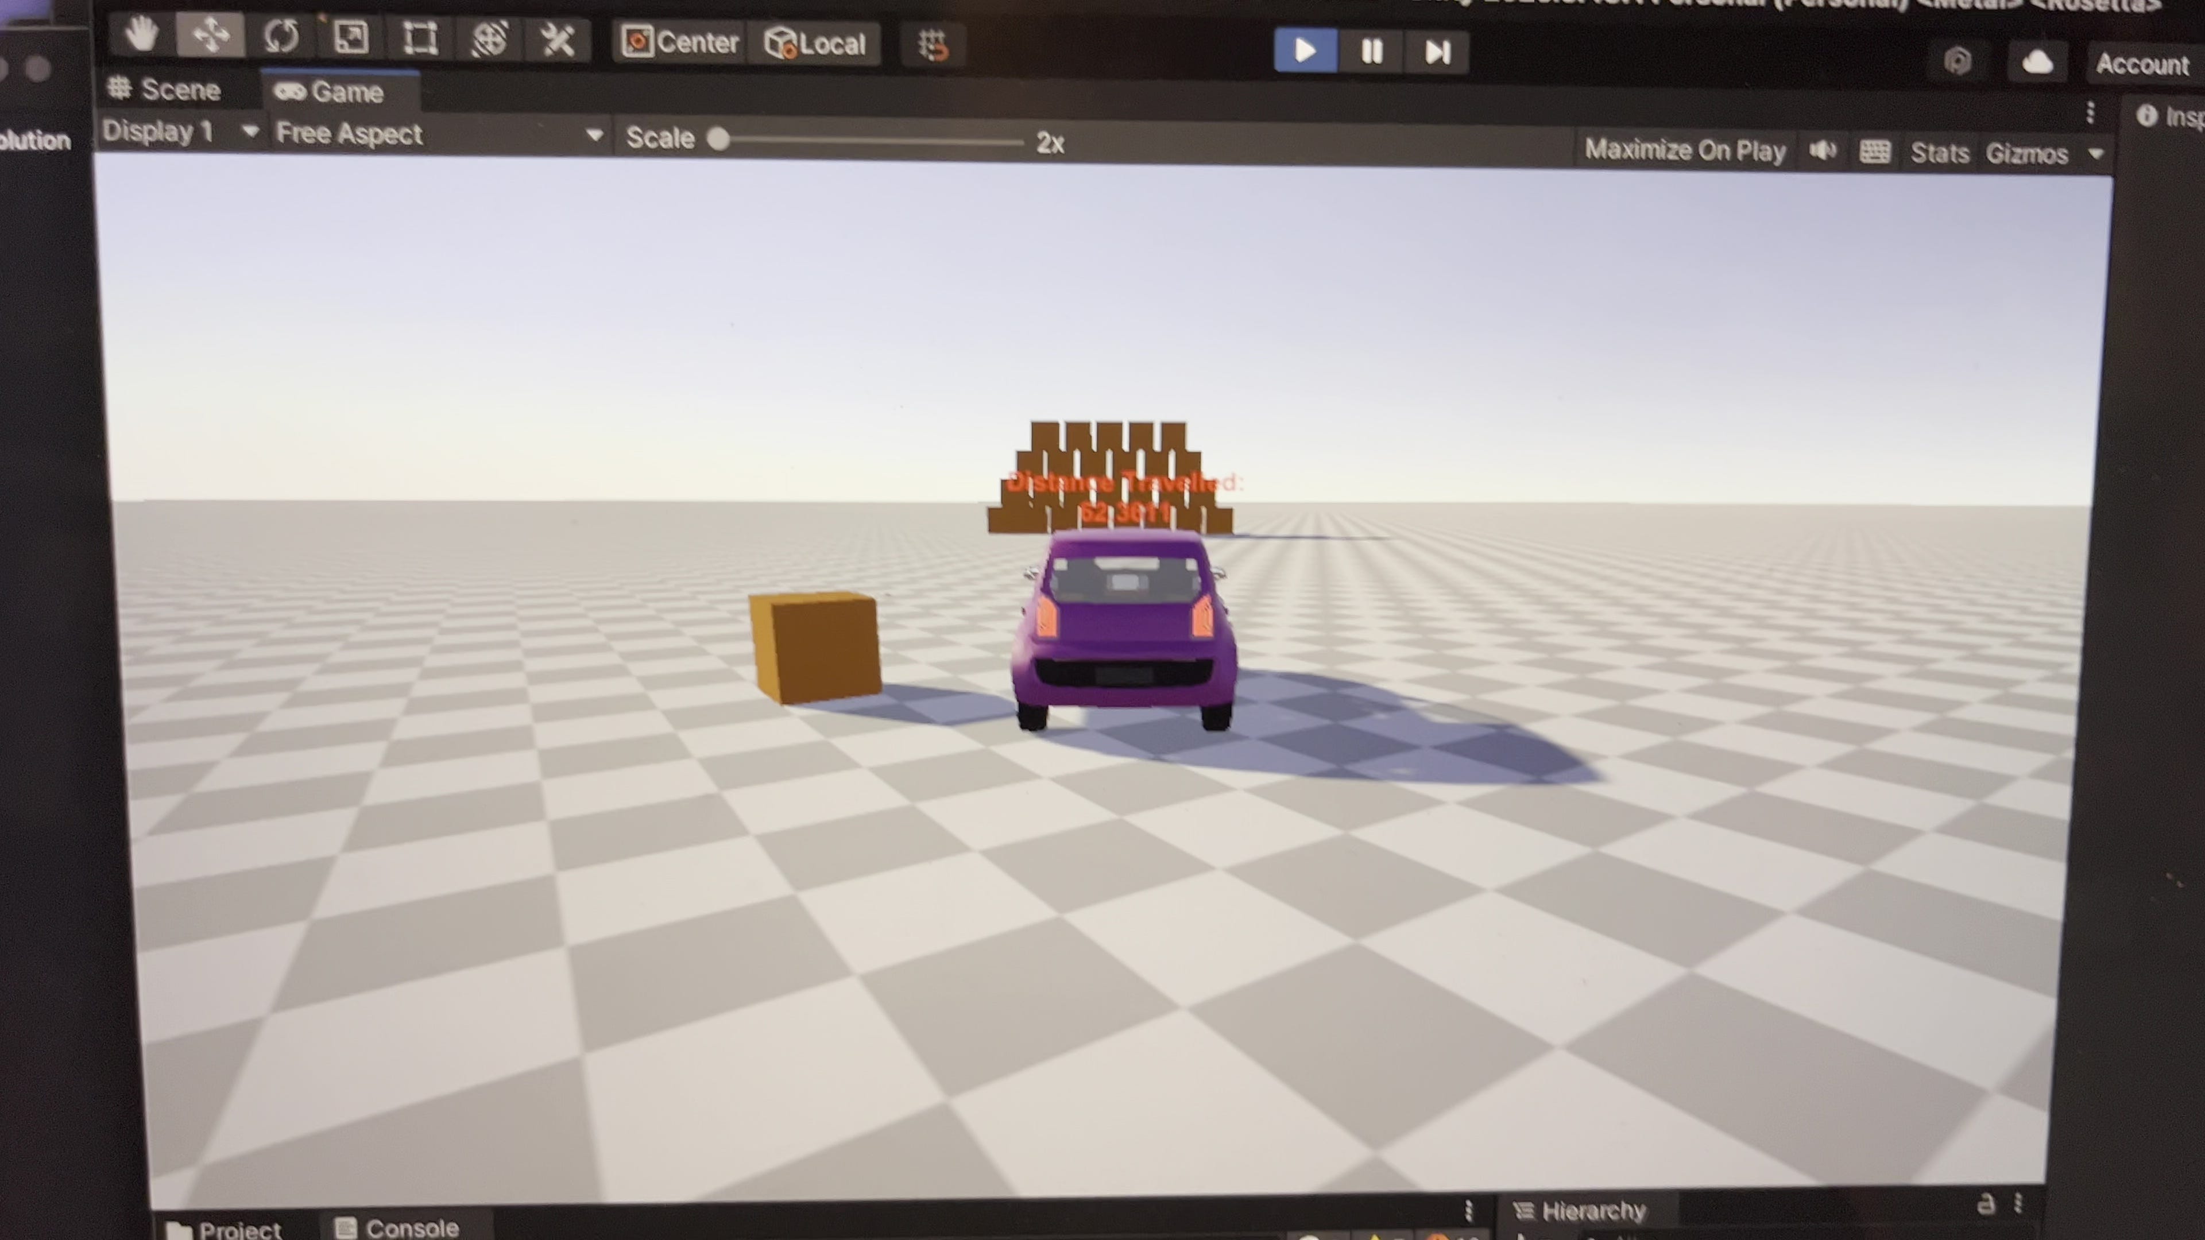Open the Account dropdown
Viewport: 2205px width, 1240px height.
(2144, 64)
